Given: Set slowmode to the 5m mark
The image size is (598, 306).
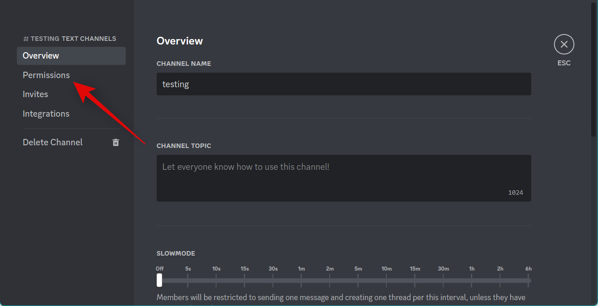Looking at the screenshot, I should (x=358, y=280).
